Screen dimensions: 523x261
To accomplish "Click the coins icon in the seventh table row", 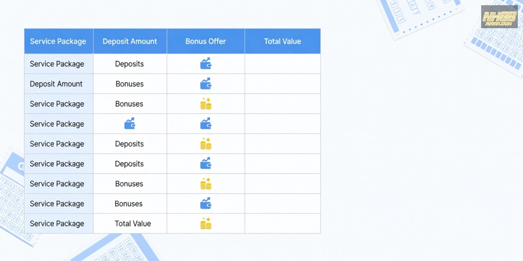I will coord(206,184).
